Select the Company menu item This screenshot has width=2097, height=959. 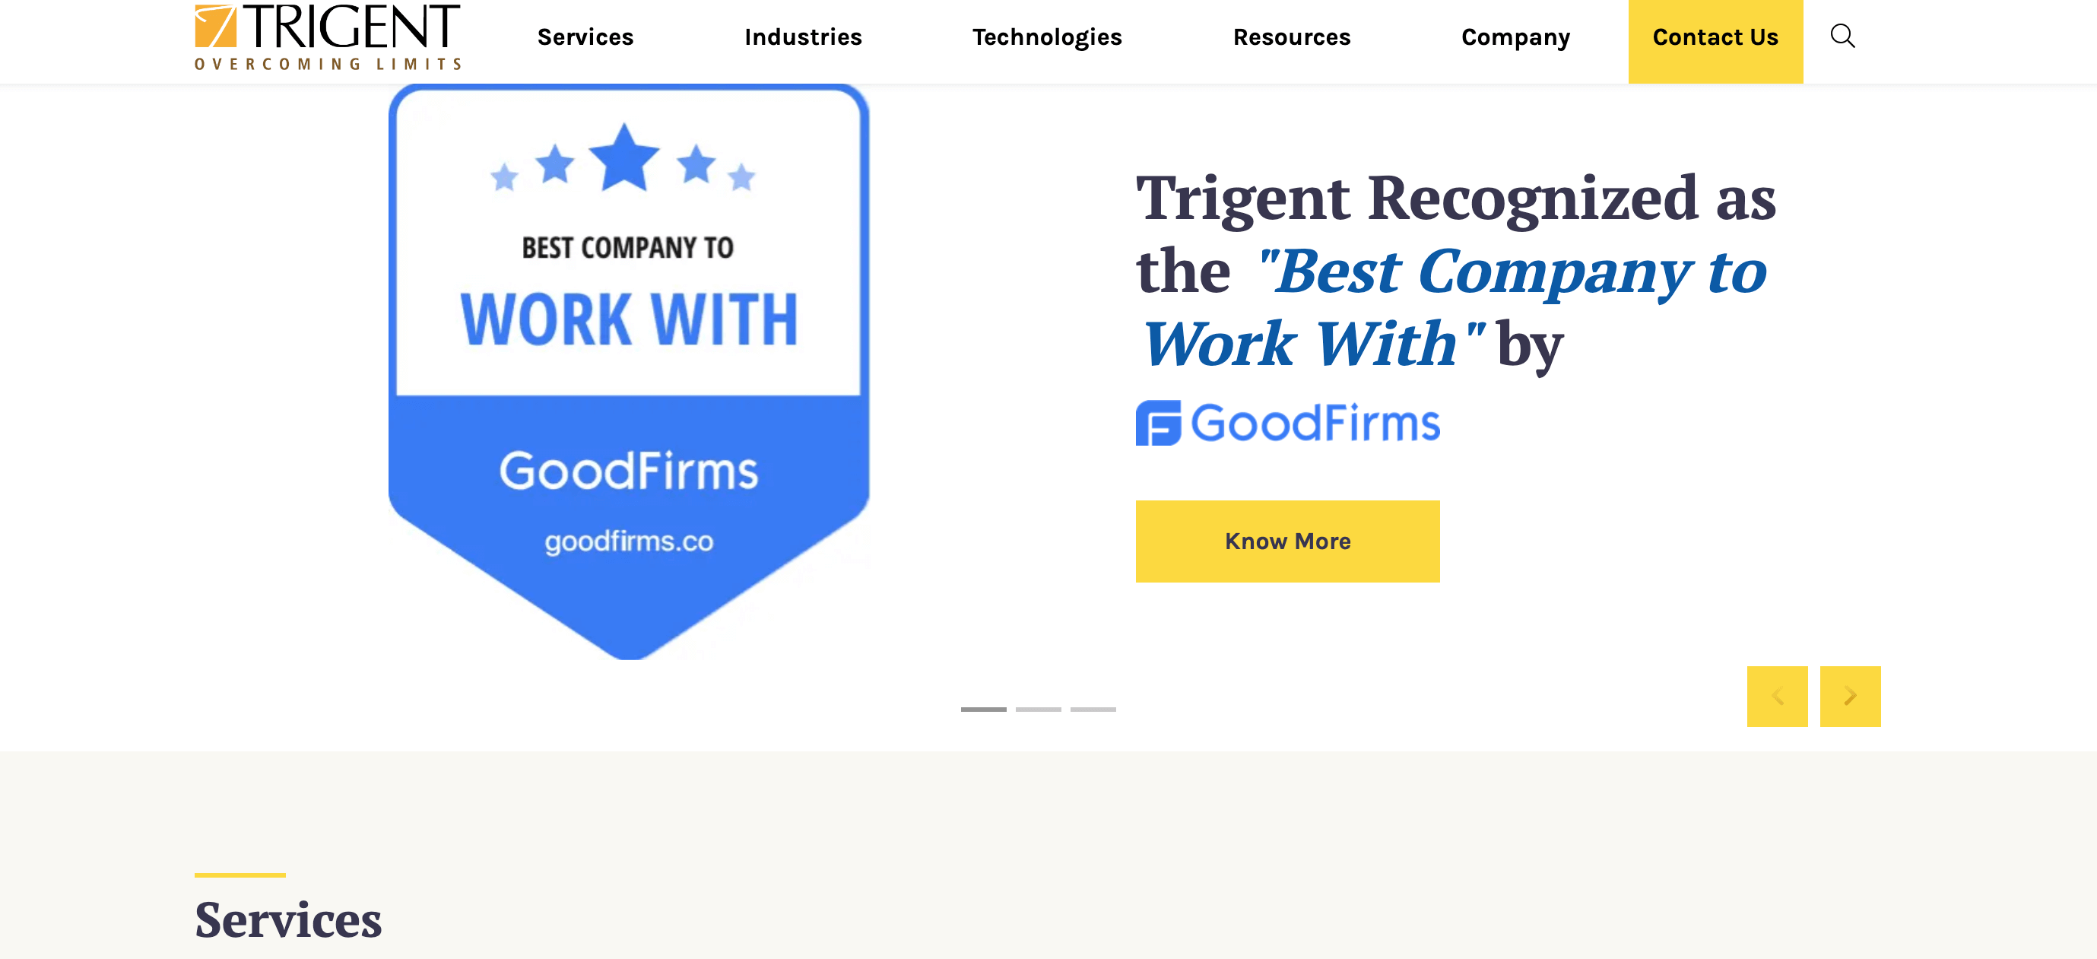click(1515, 36)
